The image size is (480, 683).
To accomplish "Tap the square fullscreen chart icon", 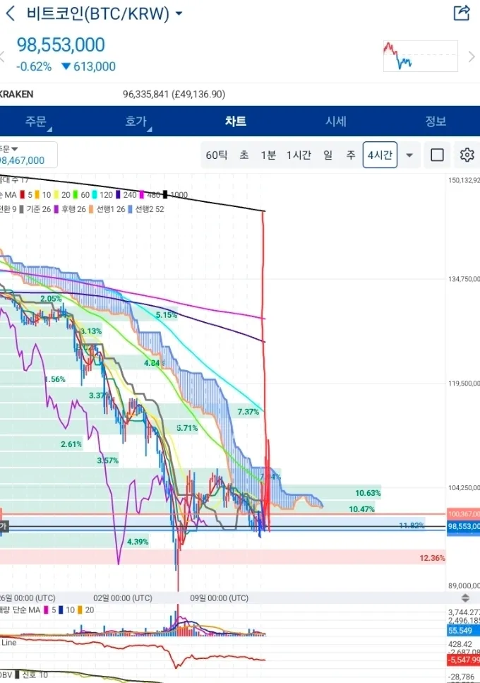I will pyautogui.click(x=437, y=155).
